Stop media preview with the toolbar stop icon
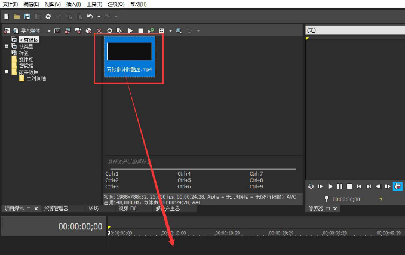The height and width of the screenshot is (255, 405). tap(140, 30)
